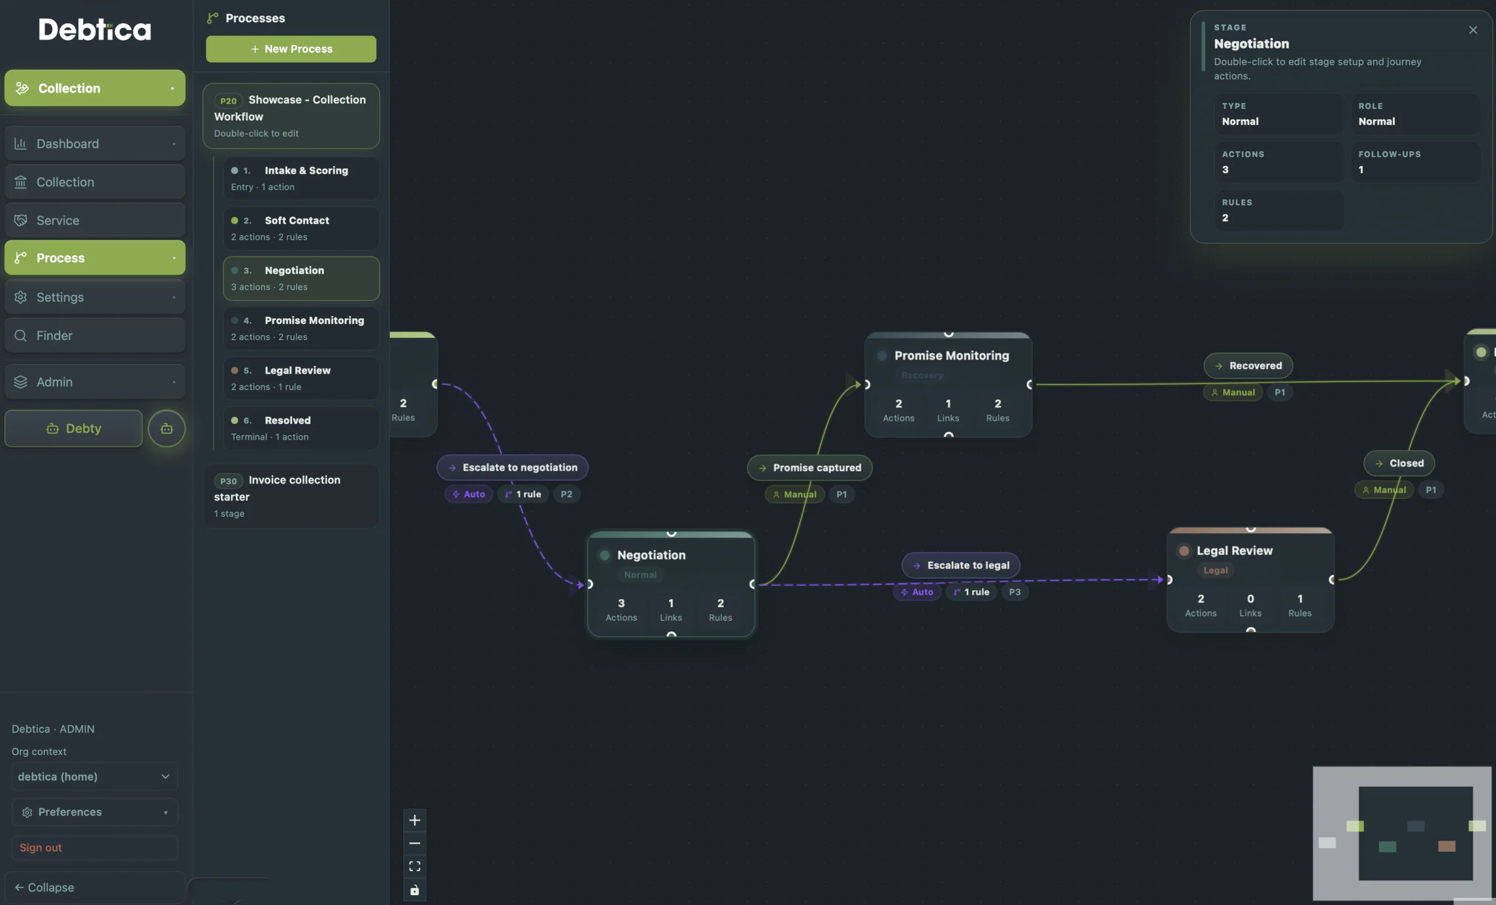The image size is (1496, 905).
Task: Click the Promise captured transition label
Action: coord(809,467)
